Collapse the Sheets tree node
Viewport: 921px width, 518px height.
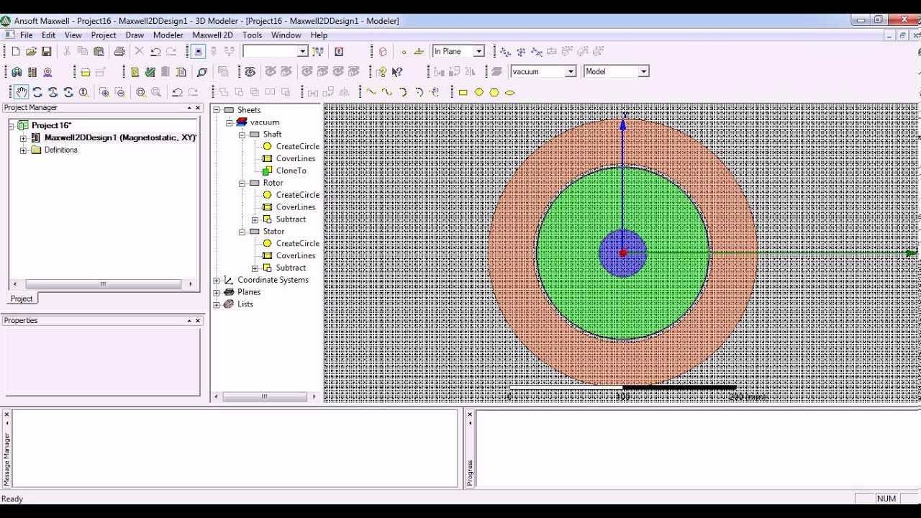click(217, 110)
